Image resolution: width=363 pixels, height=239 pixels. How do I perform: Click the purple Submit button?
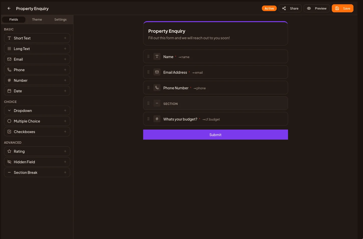coord(216,135)
